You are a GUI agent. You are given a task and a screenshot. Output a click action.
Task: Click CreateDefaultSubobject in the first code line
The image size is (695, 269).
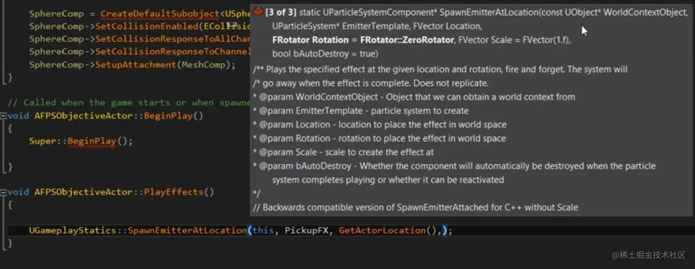(x=160, y=14)
